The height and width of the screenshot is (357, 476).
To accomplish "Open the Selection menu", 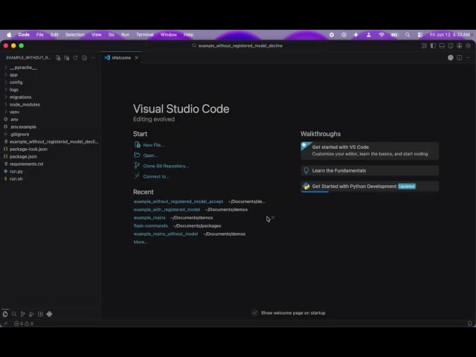I will (x=75, y=35).
